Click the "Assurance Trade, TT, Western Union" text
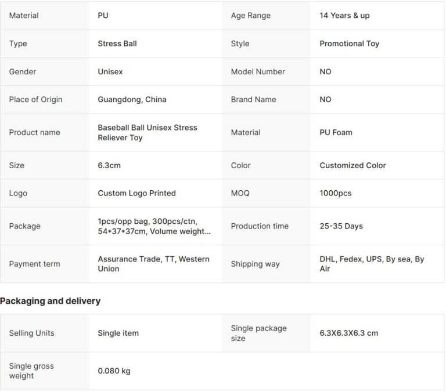 point(153,264)
